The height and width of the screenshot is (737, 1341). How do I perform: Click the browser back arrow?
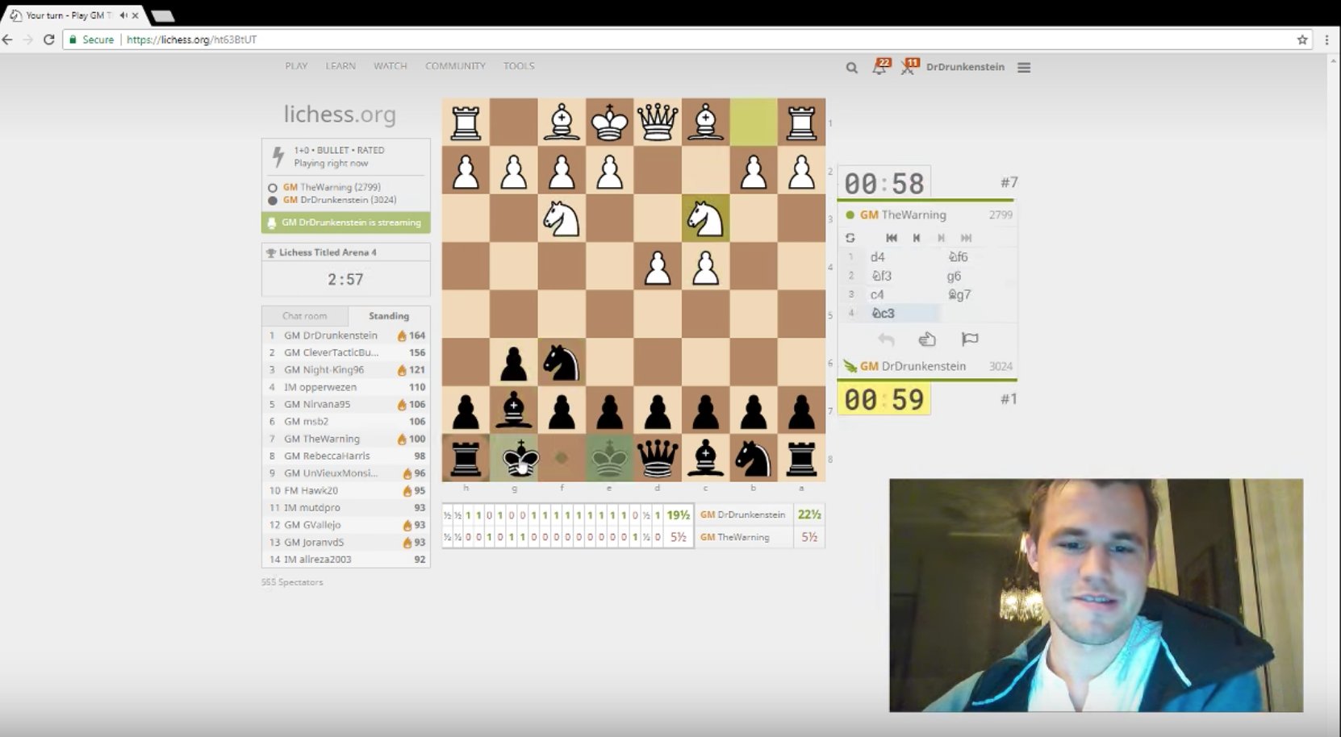click(8, 40)
